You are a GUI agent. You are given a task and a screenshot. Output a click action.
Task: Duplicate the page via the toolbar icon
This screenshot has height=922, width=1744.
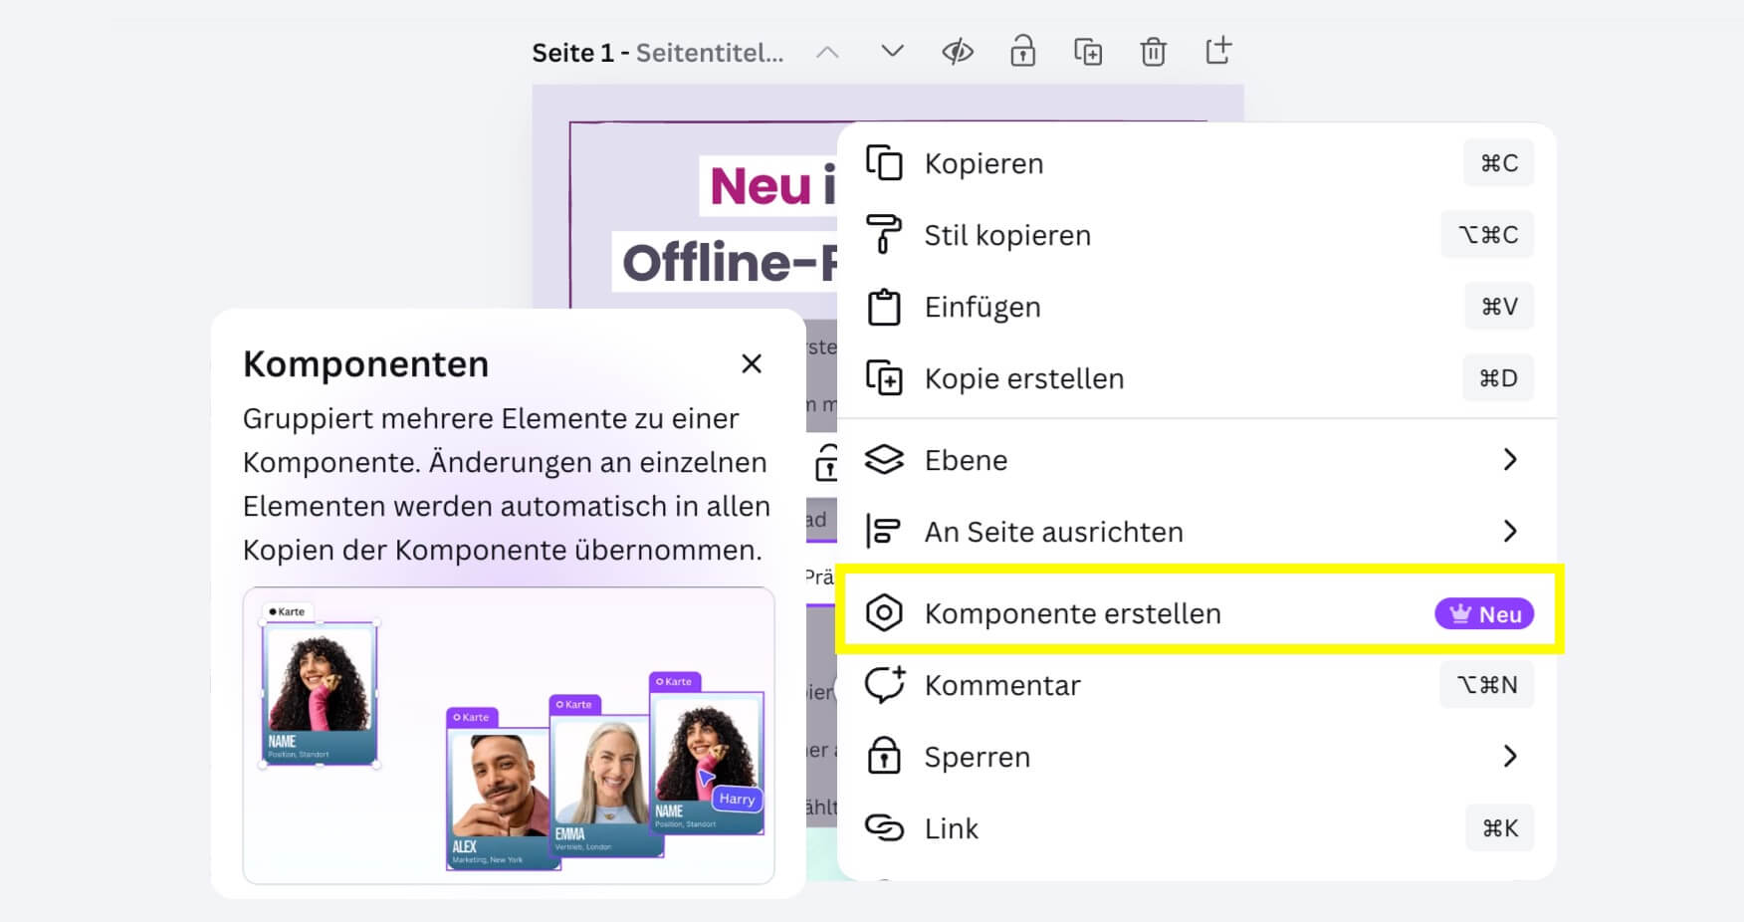(x=1087, y=52)
